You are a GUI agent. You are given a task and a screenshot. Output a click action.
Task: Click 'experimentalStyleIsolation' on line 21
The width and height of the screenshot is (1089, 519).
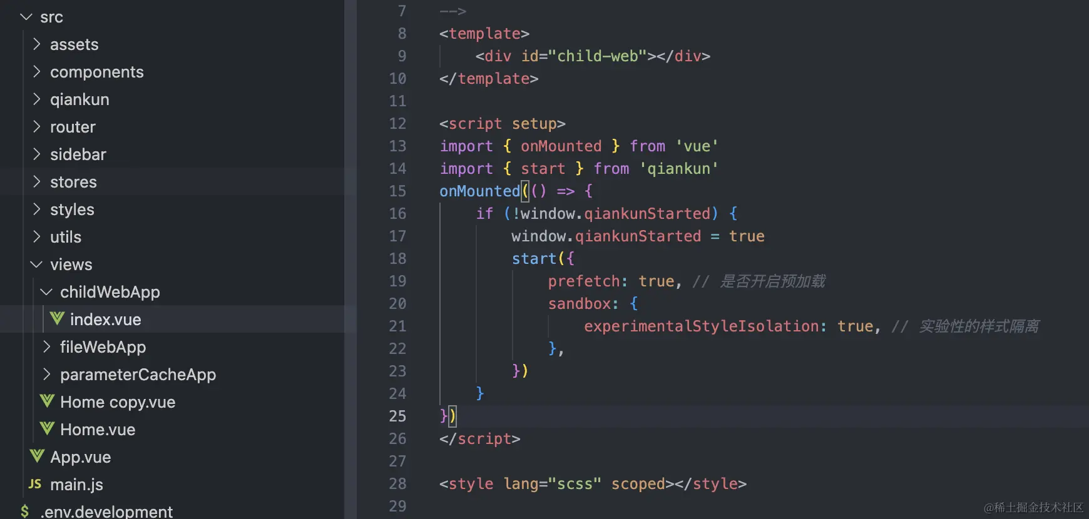(701, 326)
